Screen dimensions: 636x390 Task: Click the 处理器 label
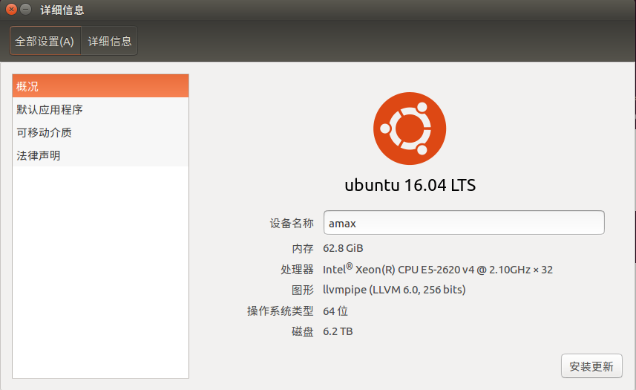298,269
